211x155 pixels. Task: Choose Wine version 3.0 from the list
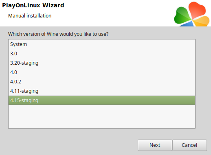(x=102, y=54)
